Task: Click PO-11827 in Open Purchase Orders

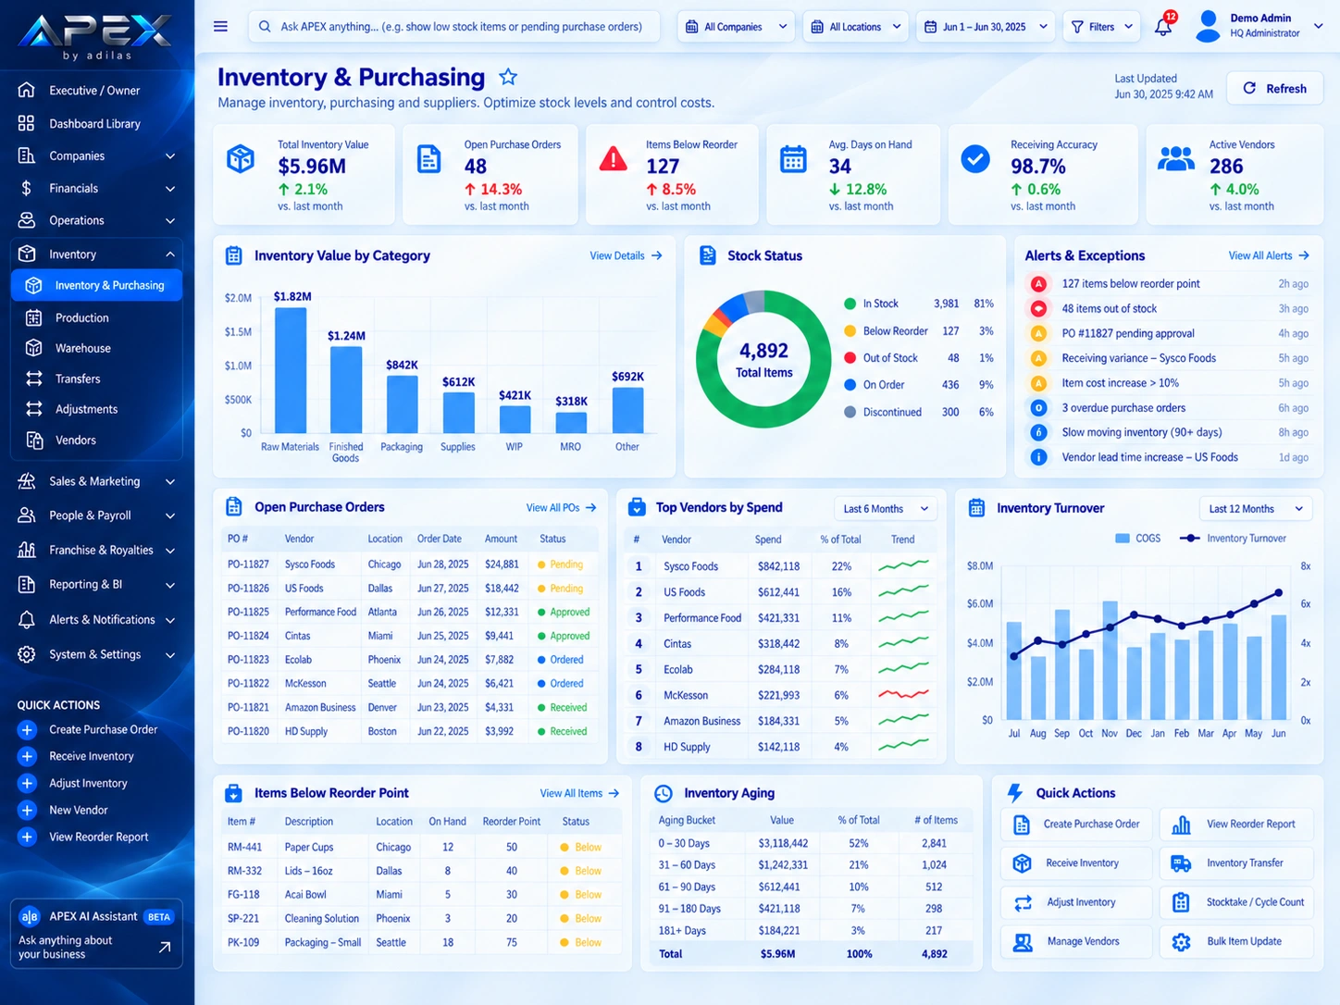Action: coord(248,564)
